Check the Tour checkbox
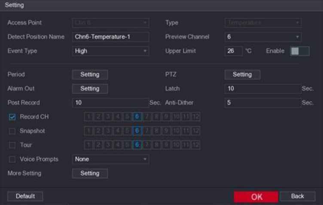Screen dimensions: 323x205 pyautogui.click(x=12, y=145)
